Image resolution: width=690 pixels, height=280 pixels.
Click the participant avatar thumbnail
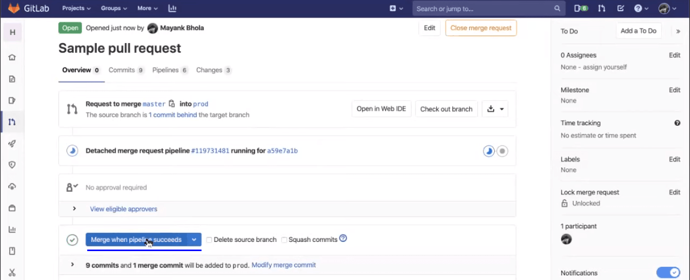pos(566,239)
